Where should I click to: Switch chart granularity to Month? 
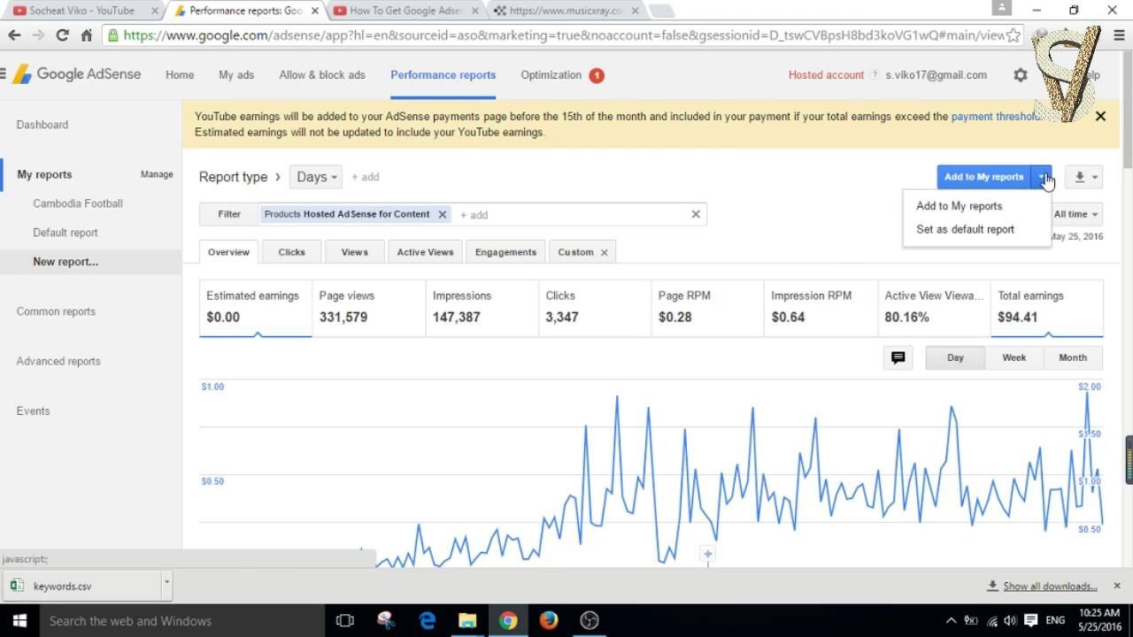[x=1073, y=357]
